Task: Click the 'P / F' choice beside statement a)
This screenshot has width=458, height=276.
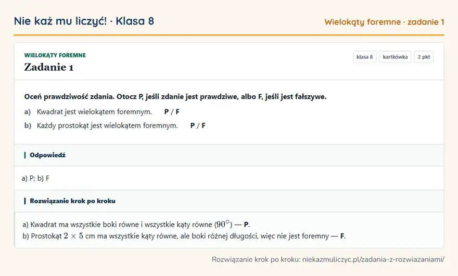Action: click(x=172, y=111)
